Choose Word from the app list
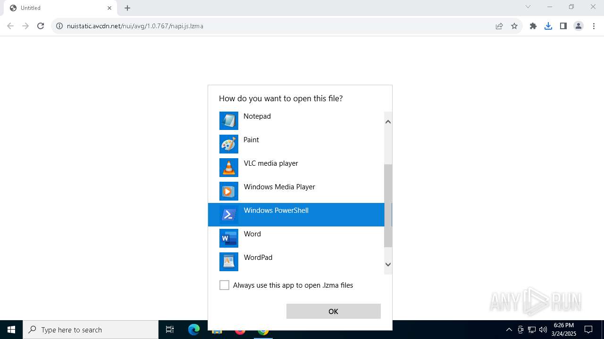The width and height of the screenshot is (604, 339). click(x=296, y=238)
